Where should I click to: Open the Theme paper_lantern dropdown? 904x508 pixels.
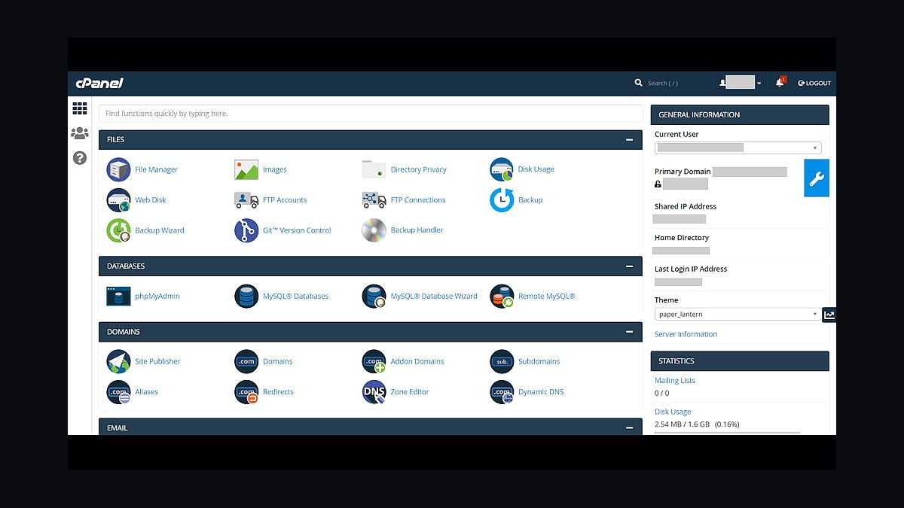click(x=738, y=315)
